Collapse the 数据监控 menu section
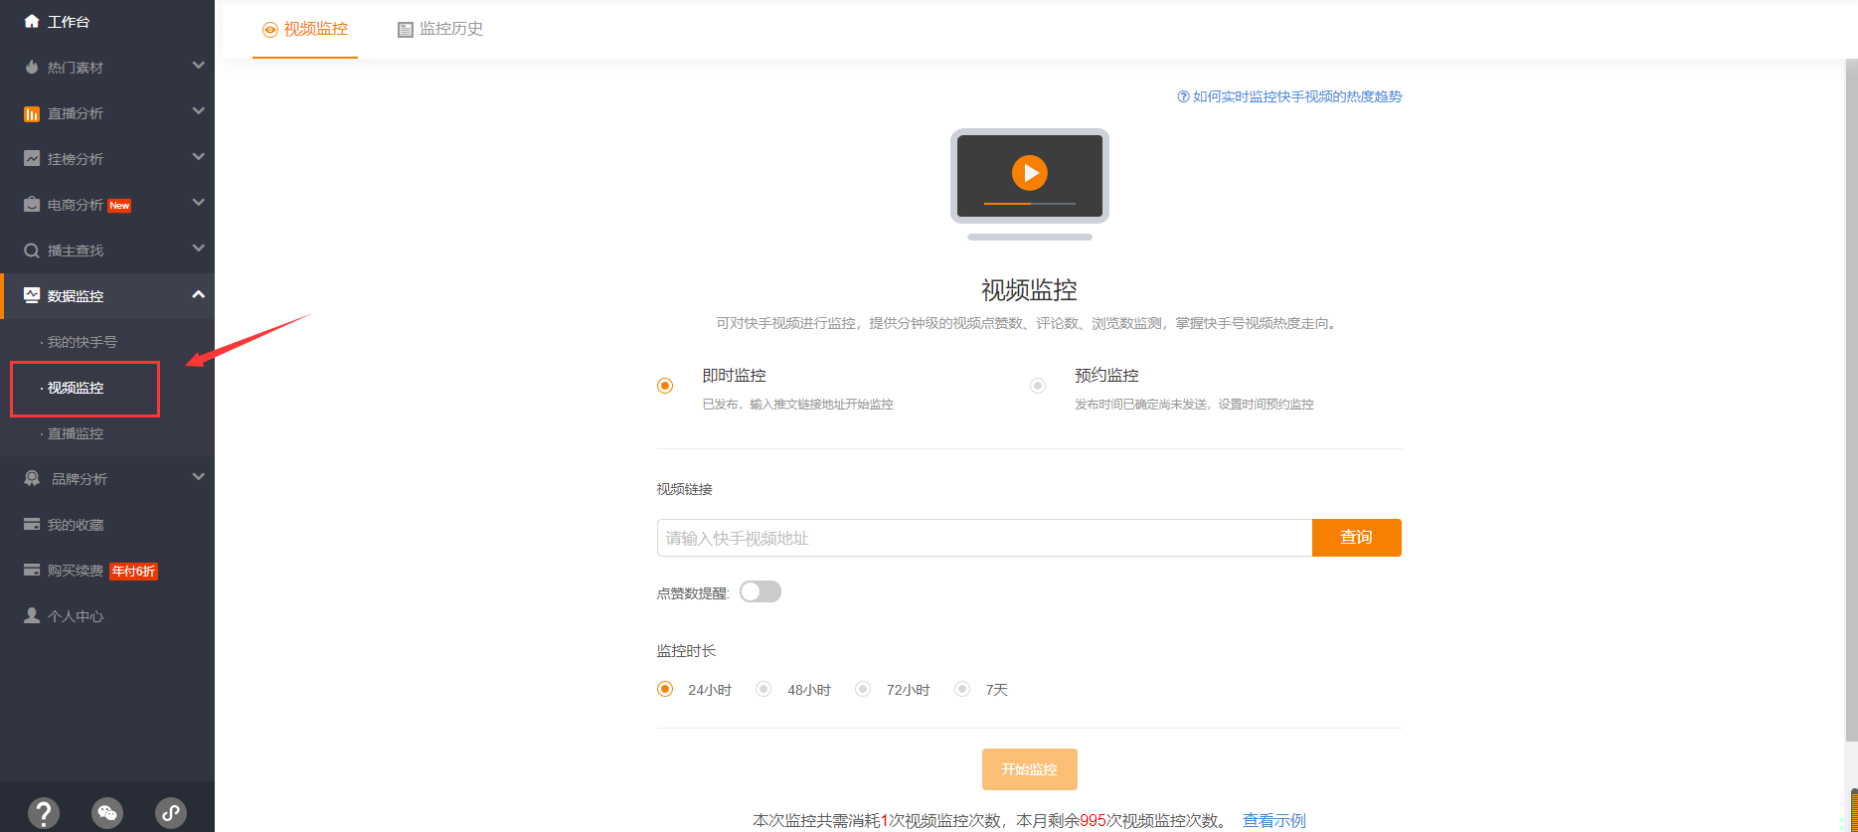This screenshot has height=832, width=1858. 198,295
